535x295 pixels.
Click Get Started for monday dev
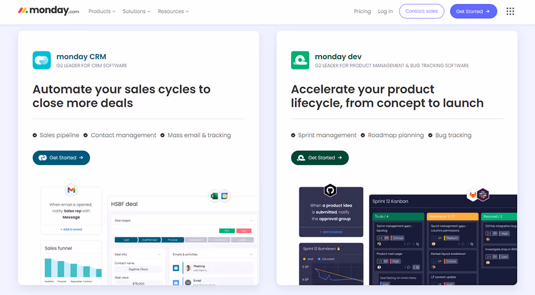click(320, 158)
